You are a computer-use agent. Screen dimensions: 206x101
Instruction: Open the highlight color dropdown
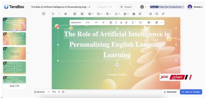(x=105, y=22)
